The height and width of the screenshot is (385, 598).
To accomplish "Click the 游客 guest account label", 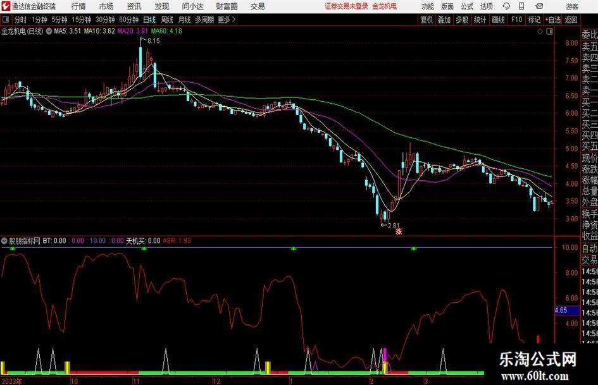I will pyautogui.click(x=572, y=6).
